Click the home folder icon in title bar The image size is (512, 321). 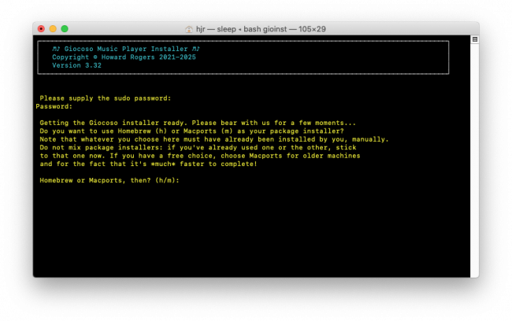(189, 29)
